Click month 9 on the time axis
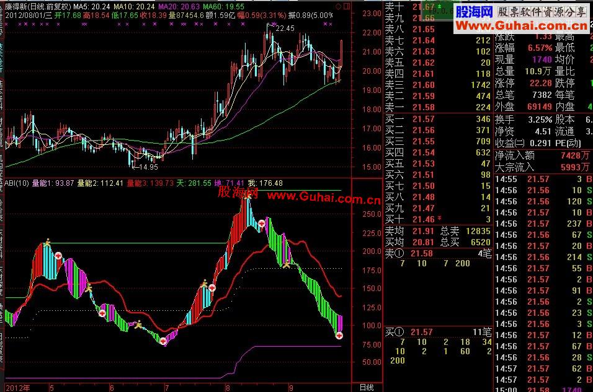The image size is (593, 392). pos(291,388)
